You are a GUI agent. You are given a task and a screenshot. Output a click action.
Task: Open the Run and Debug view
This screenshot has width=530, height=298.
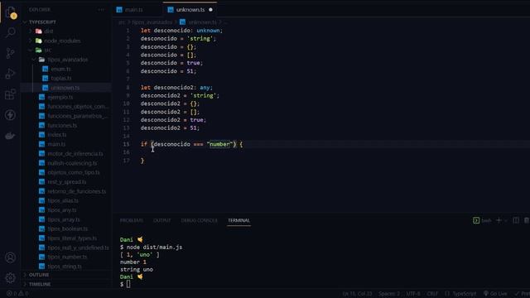(11, 74)
